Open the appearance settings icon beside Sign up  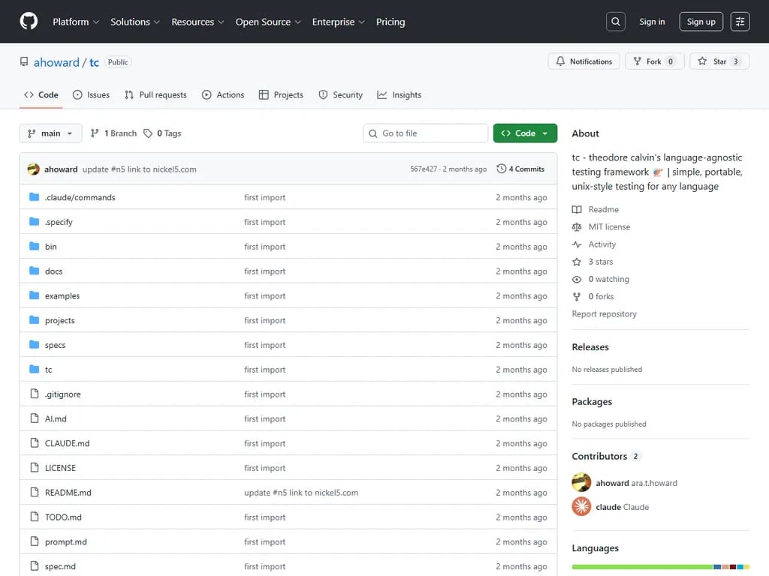coord(740,22)
